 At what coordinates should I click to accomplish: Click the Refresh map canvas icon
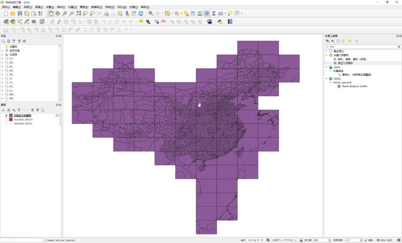pos(141,13)
